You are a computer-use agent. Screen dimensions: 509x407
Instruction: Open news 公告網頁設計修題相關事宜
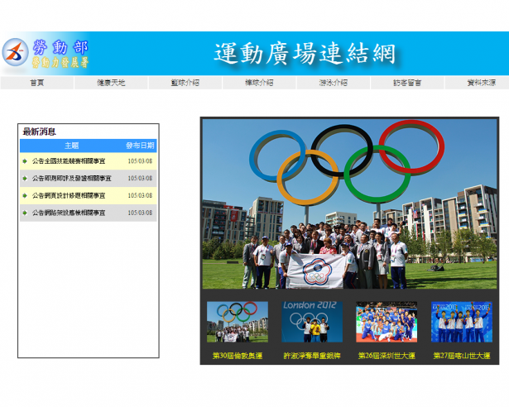69,196
